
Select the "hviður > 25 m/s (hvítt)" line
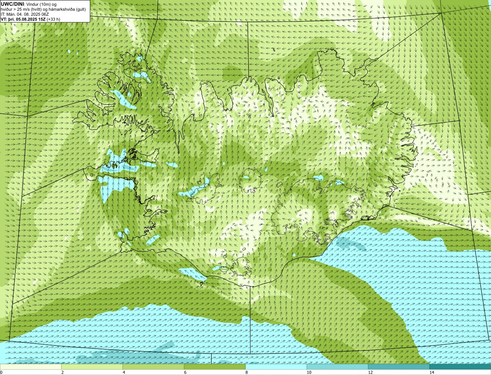pos(43,9)
